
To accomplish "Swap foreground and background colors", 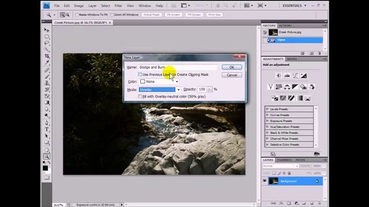I will click(x=49, y=162).
